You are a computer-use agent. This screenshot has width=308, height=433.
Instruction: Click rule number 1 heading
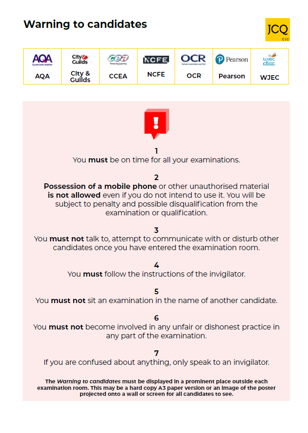pos(157,151)
